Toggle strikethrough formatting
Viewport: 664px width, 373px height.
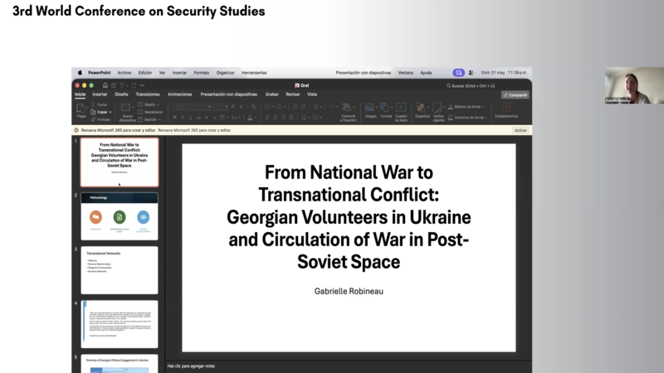point(198,117)
